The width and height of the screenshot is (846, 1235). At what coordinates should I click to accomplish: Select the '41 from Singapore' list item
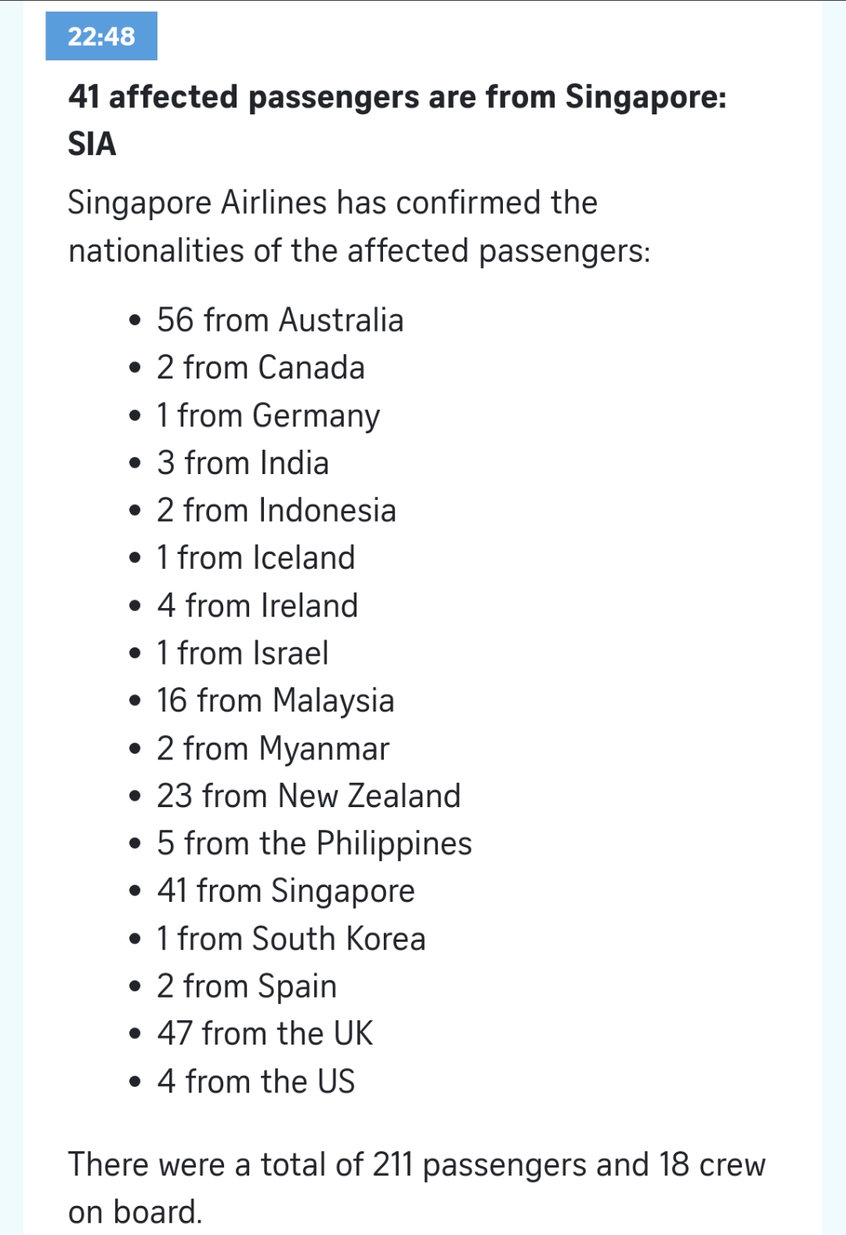pyautogui.click(x=285, y=891)
